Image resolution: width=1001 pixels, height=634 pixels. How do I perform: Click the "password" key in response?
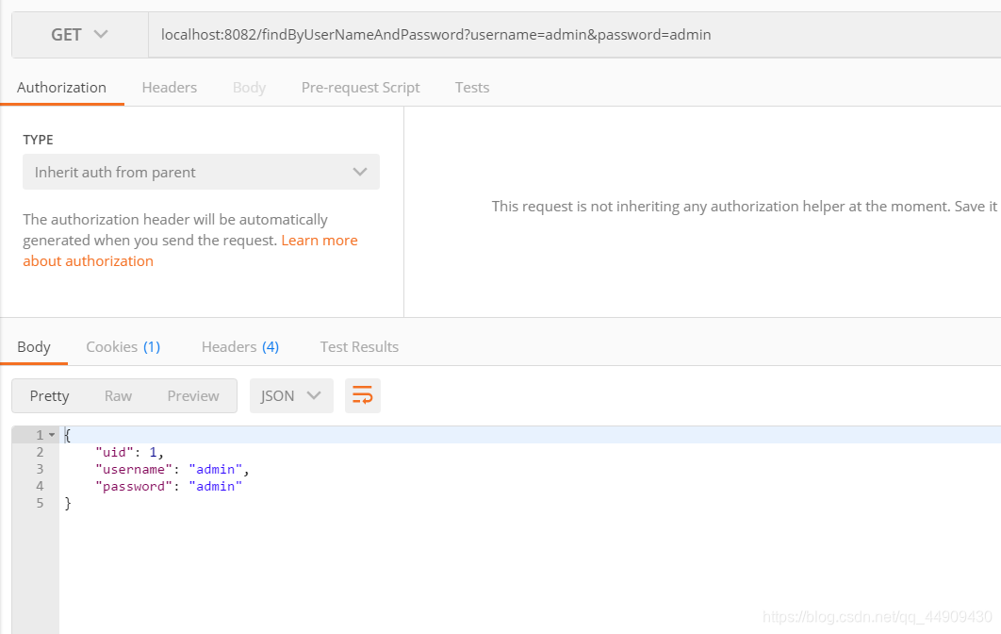(x=134, y=487)
